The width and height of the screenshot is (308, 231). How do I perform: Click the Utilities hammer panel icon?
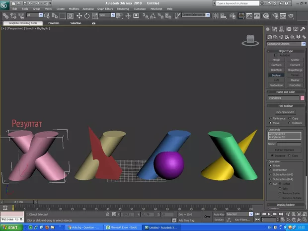coord(303,30)
